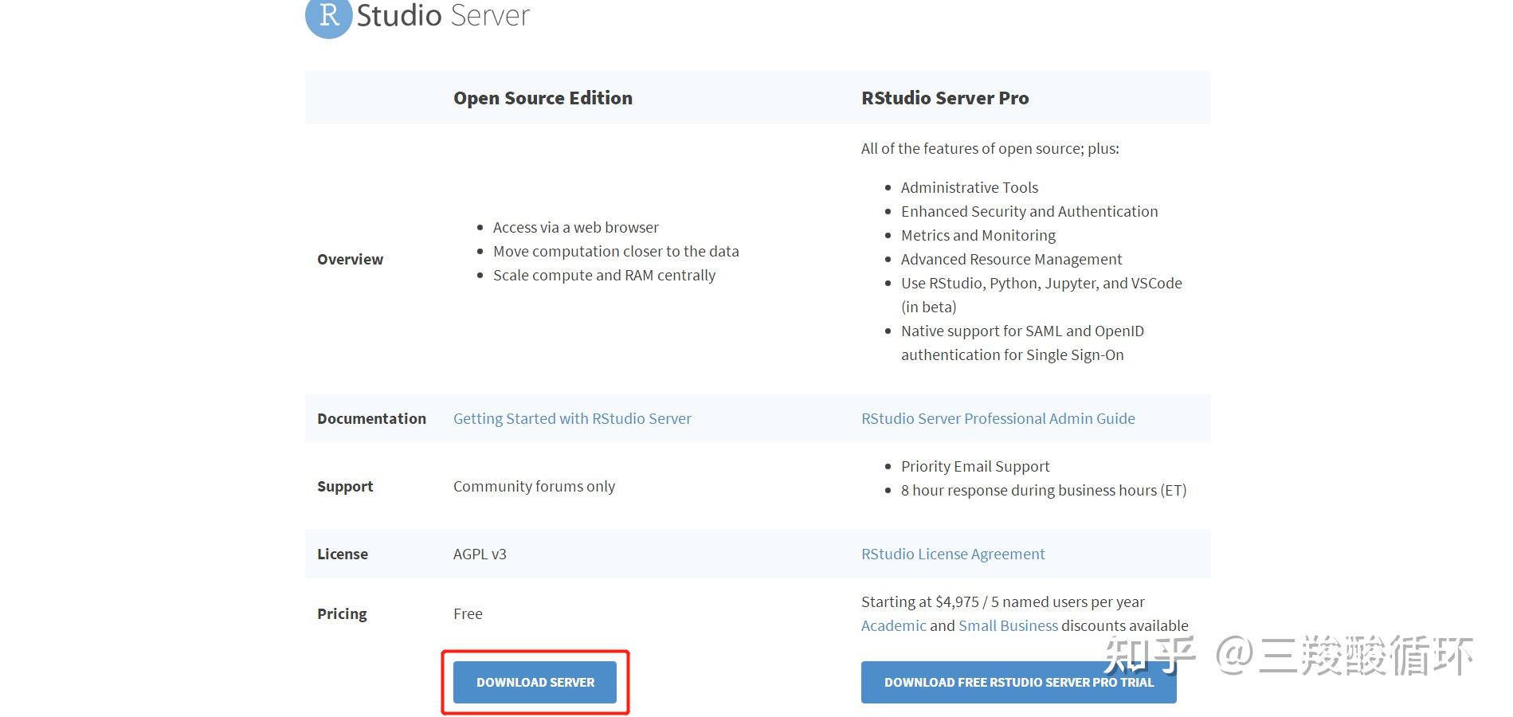Open the Academic discounts link
1513x717 pixels.
(x=893, y=625)
